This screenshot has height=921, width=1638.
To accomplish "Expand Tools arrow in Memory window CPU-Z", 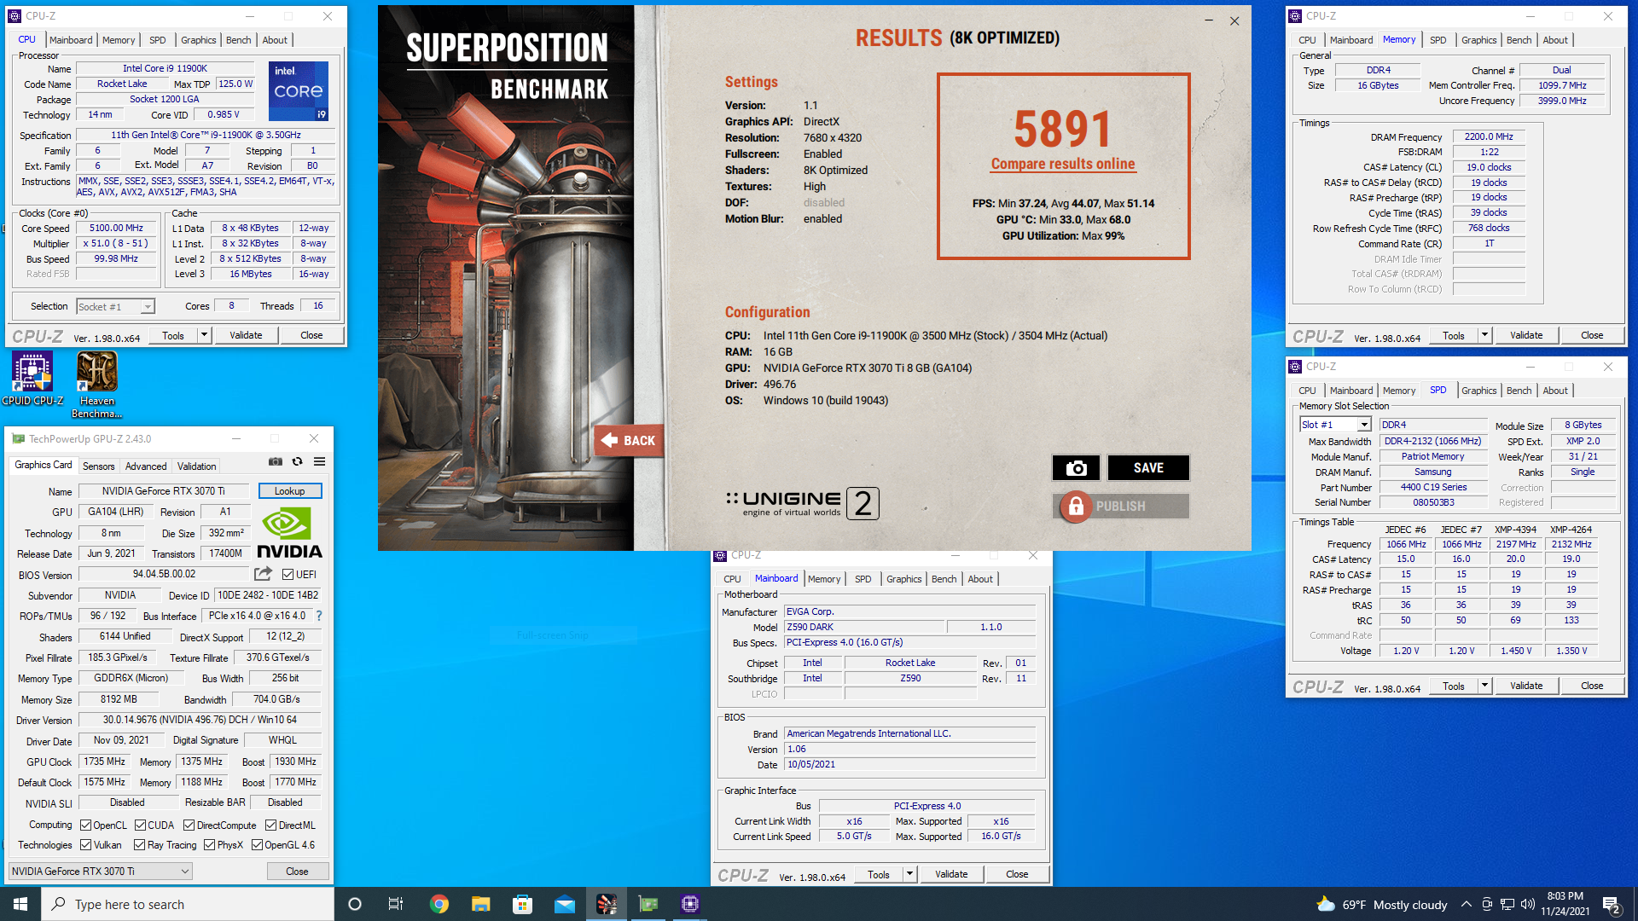I will click(x=1484, y=335).
